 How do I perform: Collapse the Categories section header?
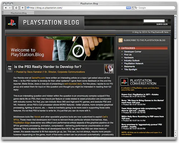pos(143,48)
